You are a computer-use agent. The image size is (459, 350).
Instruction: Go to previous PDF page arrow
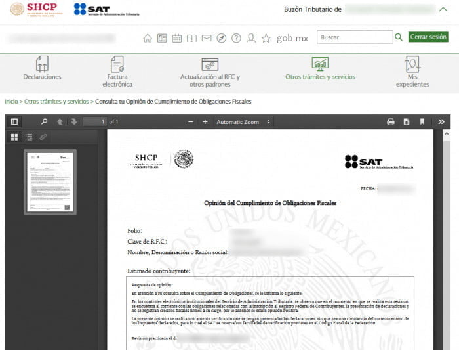coord(60,121)
